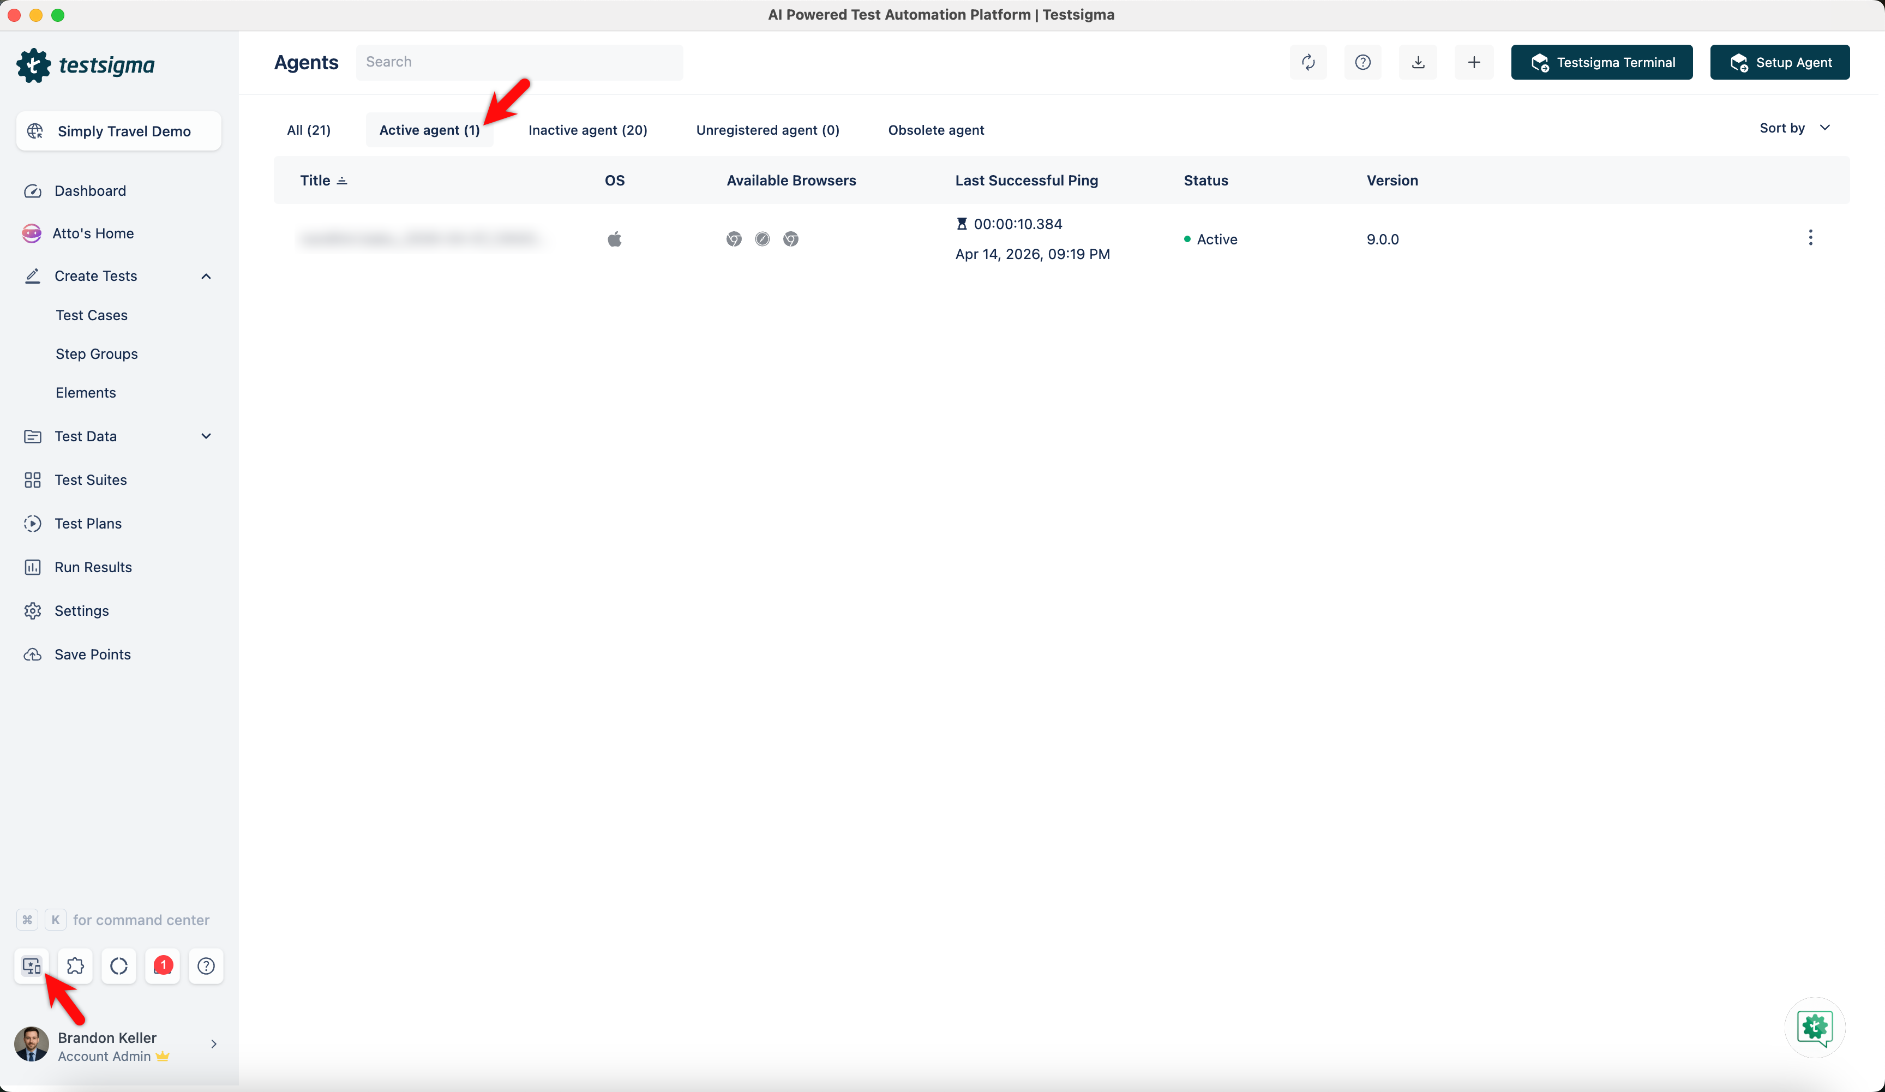Click the Setup Agent button
Image resolution: width=1885 pixels, height=1092 pixels.
1780,62
